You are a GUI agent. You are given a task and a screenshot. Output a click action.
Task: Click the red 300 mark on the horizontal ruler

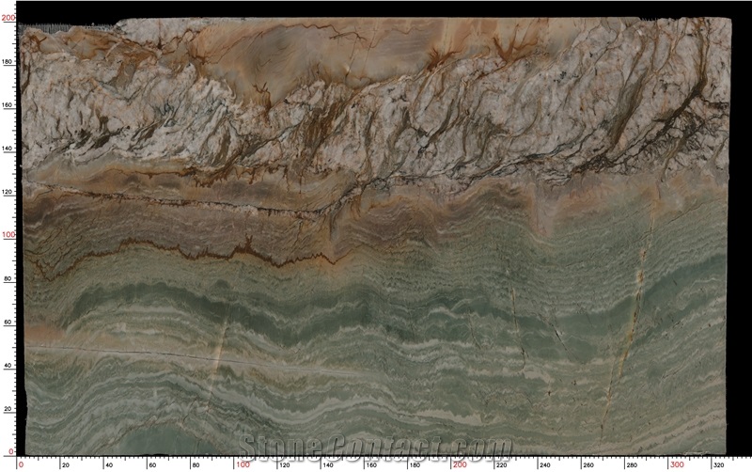pyautogui.click(x=677, y=464)
